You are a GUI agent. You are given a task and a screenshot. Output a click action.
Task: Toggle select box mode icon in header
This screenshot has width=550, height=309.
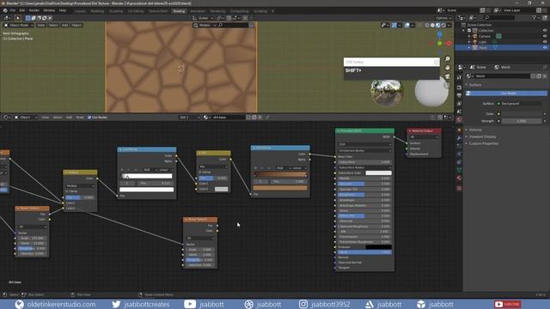(x=28, y=18)
